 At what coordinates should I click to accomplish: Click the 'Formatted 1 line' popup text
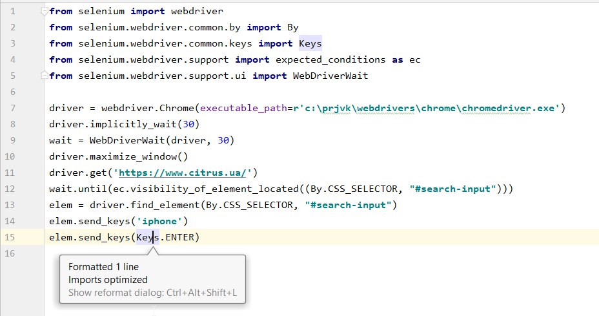click(103, 267)
